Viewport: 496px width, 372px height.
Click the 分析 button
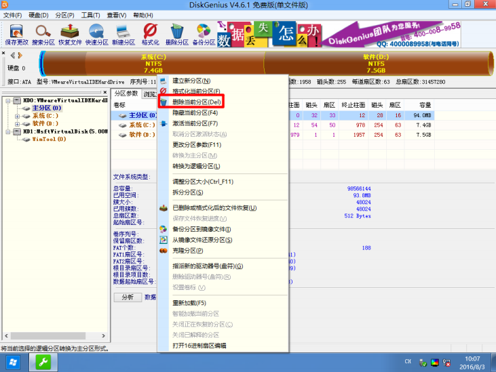click(x=128, y=297)
